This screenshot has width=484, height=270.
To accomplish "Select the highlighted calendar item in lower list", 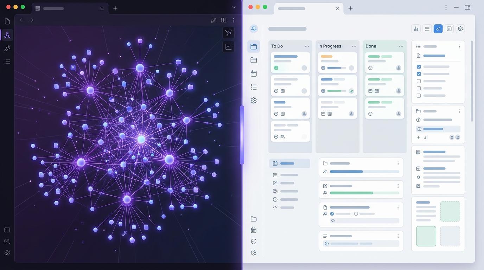I will tap(289, 163).
